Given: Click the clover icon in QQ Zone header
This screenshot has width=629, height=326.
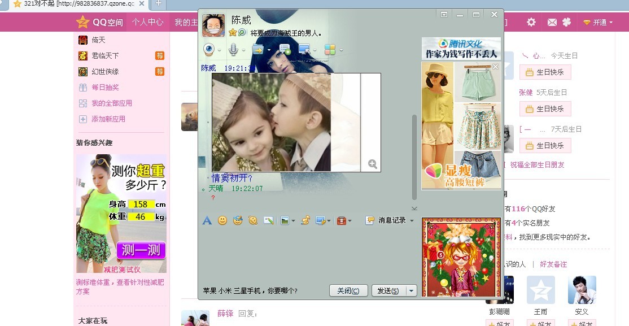Looking at the screenshot, I should pyautogui.click(x=566, y=22).
